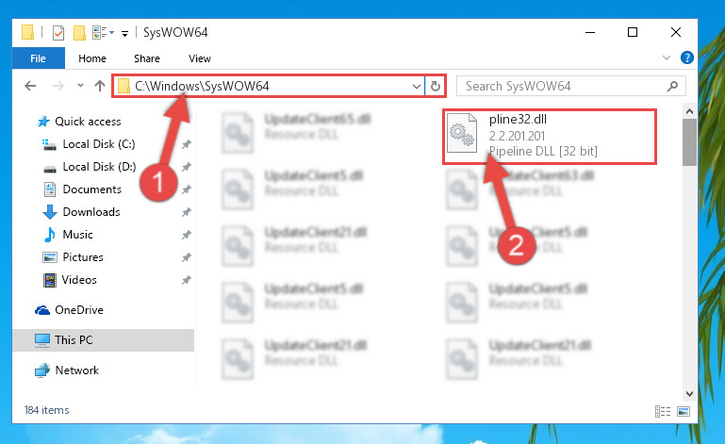
Task: Unpin Documents using its pin icon
Action: (x=187, y=189)
